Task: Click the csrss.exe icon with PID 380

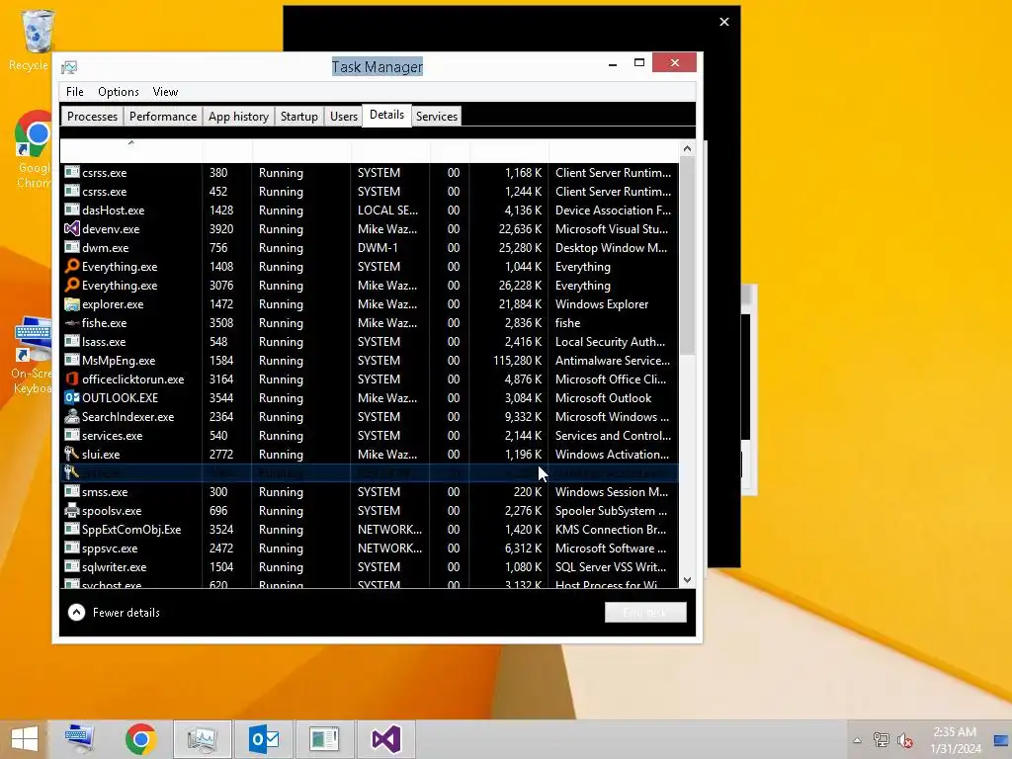Action: (71, 172)
